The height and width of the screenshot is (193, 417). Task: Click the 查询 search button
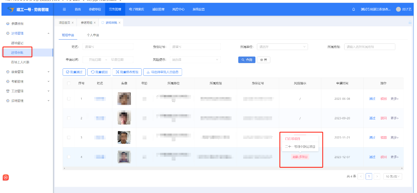pyautogui.click(x=247, y=60)
